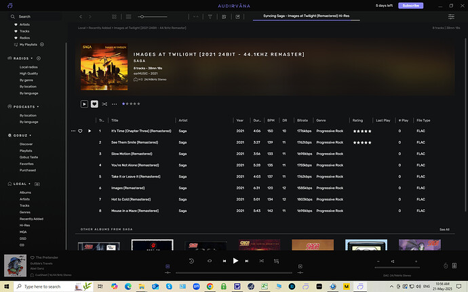Sort by the Bitrate column header
Screen dimensions: 468x292
(x=303, y=121)
